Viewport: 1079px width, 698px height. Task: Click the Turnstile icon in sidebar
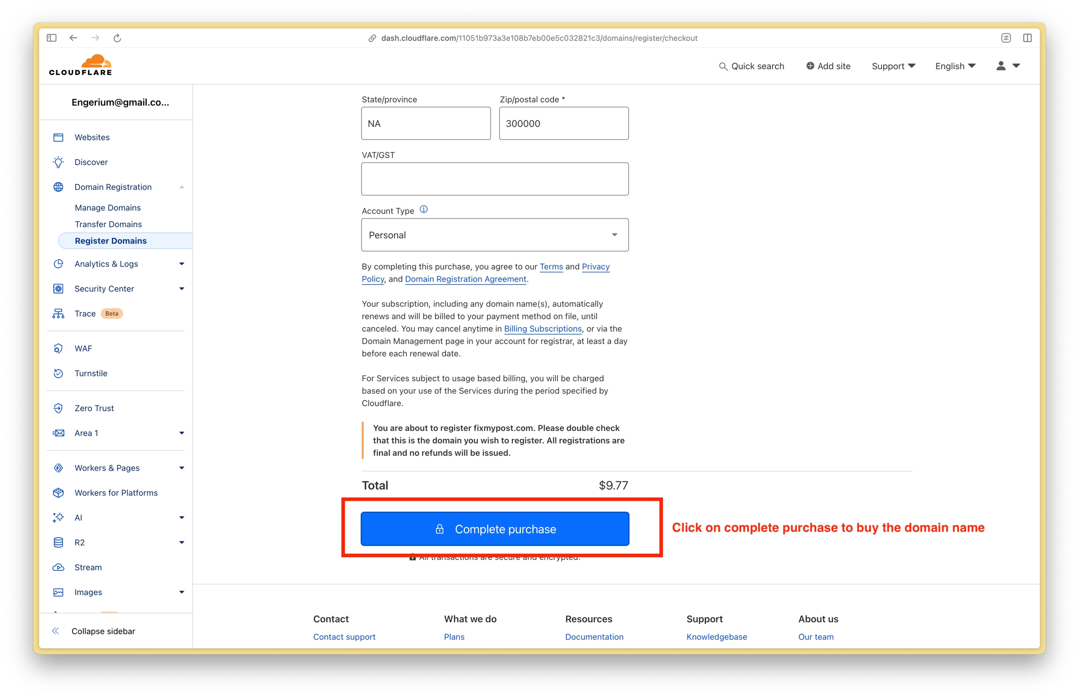point(59,373)
